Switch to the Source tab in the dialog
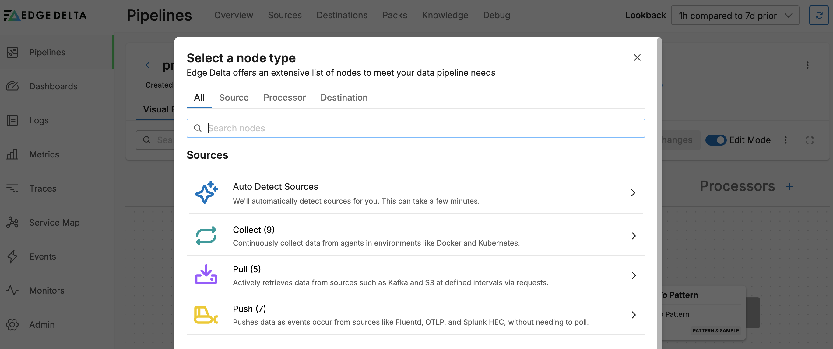The image size is (833, 349). coord(234,98)
